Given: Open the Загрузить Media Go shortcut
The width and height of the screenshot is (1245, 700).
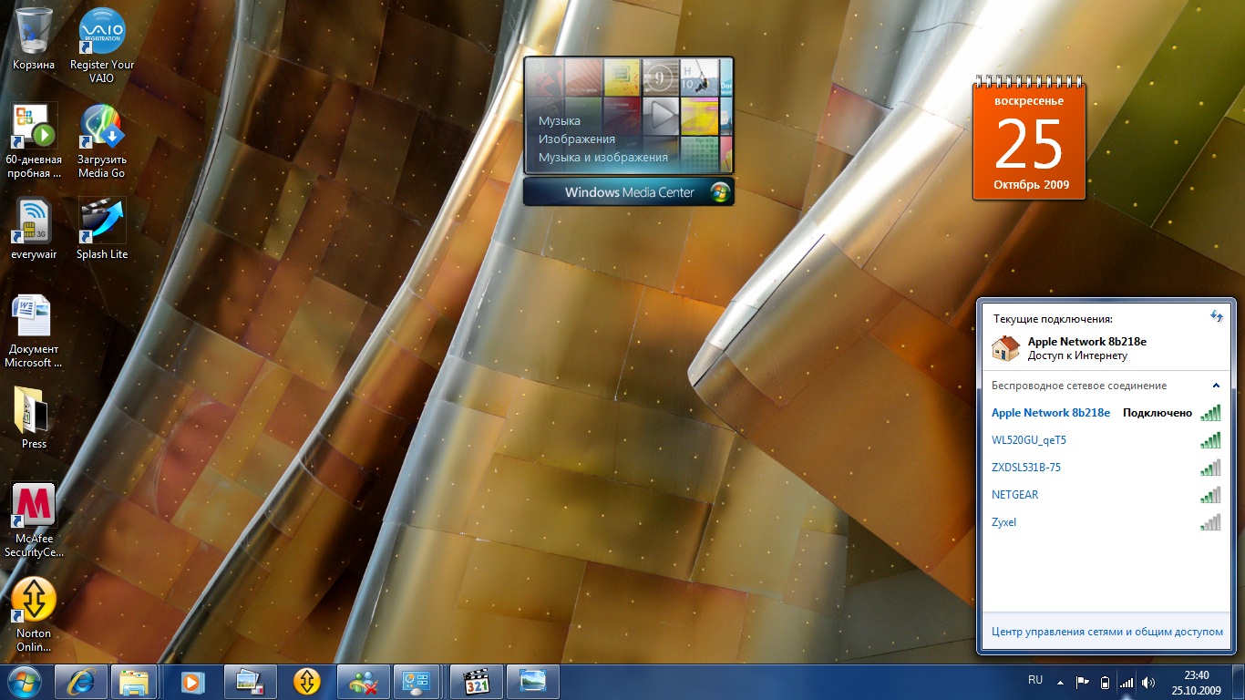Looking at the screenshot, I should (101, 140).
